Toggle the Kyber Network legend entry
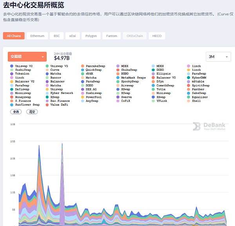Image resolution: width=235 pixels, height=226 pixels. pyautogui.click(x=60, y=93)
